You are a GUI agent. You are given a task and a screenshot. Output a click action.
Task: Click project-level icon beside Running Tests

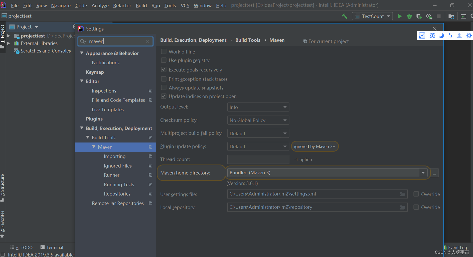150,184
